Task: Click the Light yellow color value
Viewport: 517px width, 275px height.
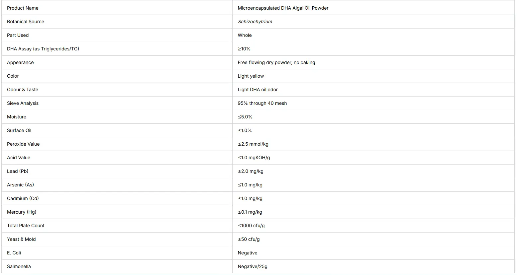Action: click(x=251, y=76)
